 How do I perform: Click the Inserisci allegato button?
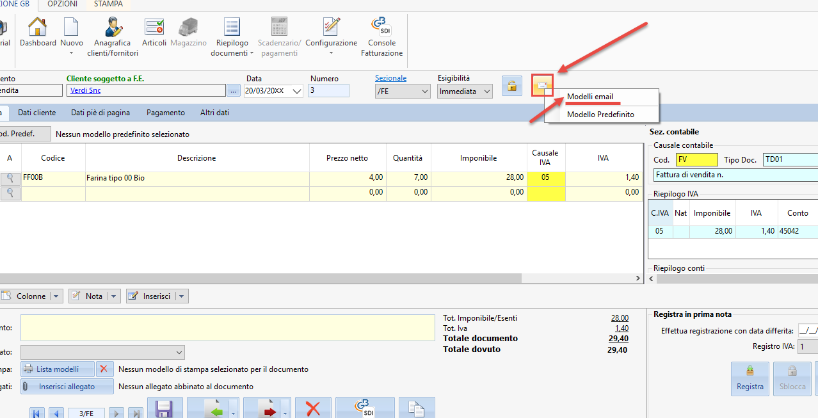point(67,387)
